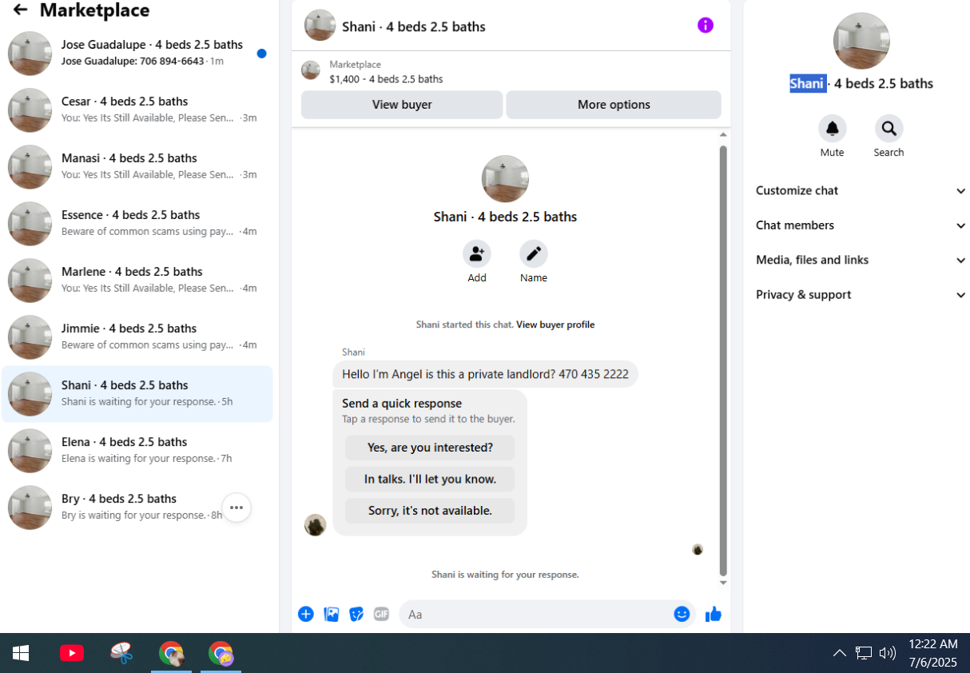
Task: Click taskbar clock showing 12:22 AM
Action: point(932,653)
